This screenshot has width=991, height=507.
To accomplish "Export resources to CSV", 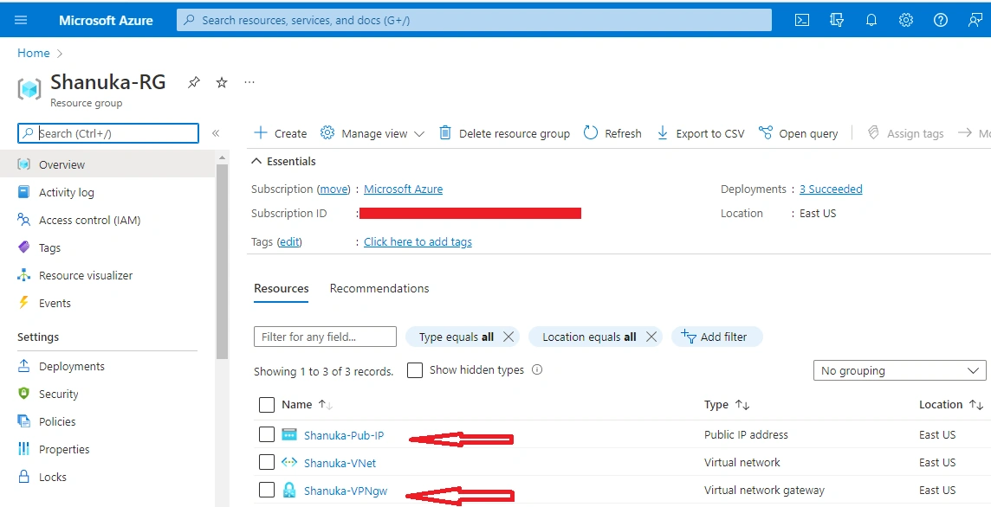I will tap(700, 133).
